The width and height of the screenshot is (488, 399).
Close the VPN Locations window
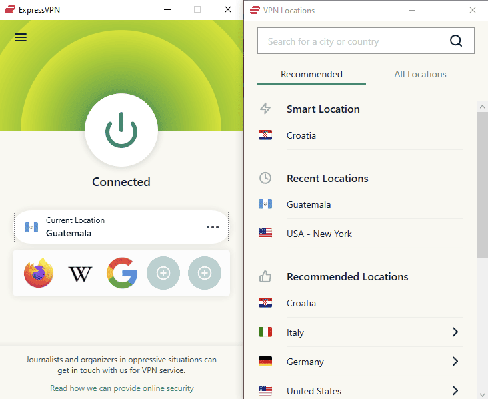(x=473, y=10)
